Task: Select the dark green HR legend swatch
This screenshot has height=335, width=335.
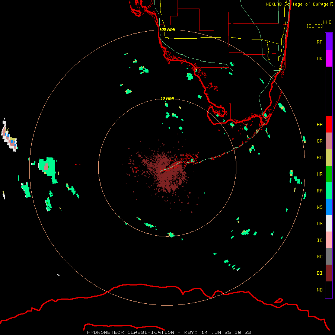Action: [x=329, y=174]
